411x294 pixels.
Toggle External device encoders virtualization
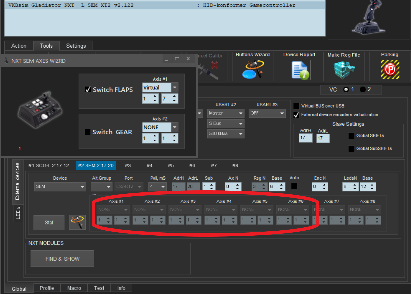(296, 115)
